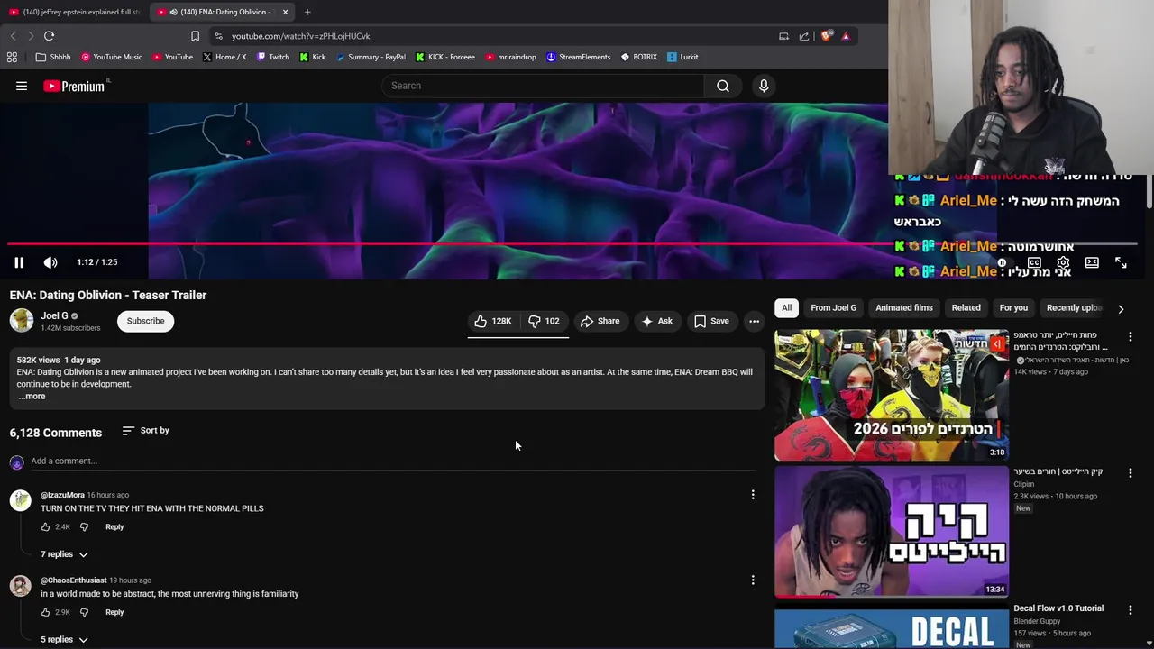Expand the description with ...more

click(x=32, y=397)
